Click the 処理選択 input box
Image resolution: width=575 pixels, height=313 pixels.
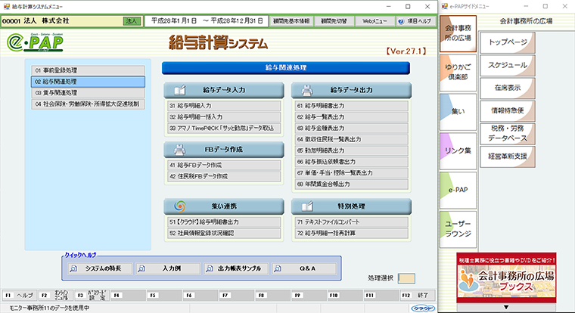click(407, 278)
